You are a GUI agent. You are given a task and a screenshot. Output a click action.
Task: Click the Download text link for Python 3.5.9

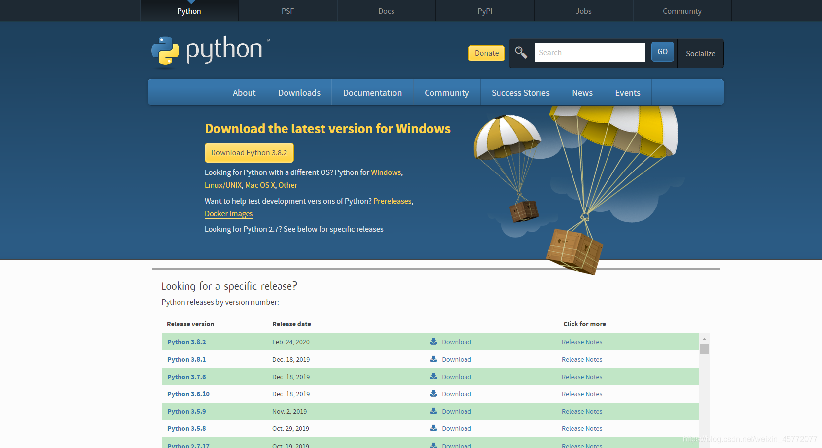tap(457, 411)
